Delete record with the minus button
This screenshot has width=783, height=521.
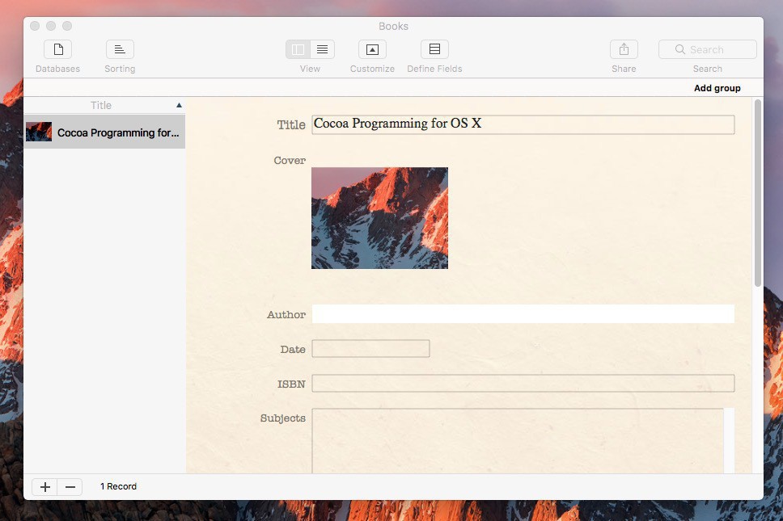(x=70, y=487)
